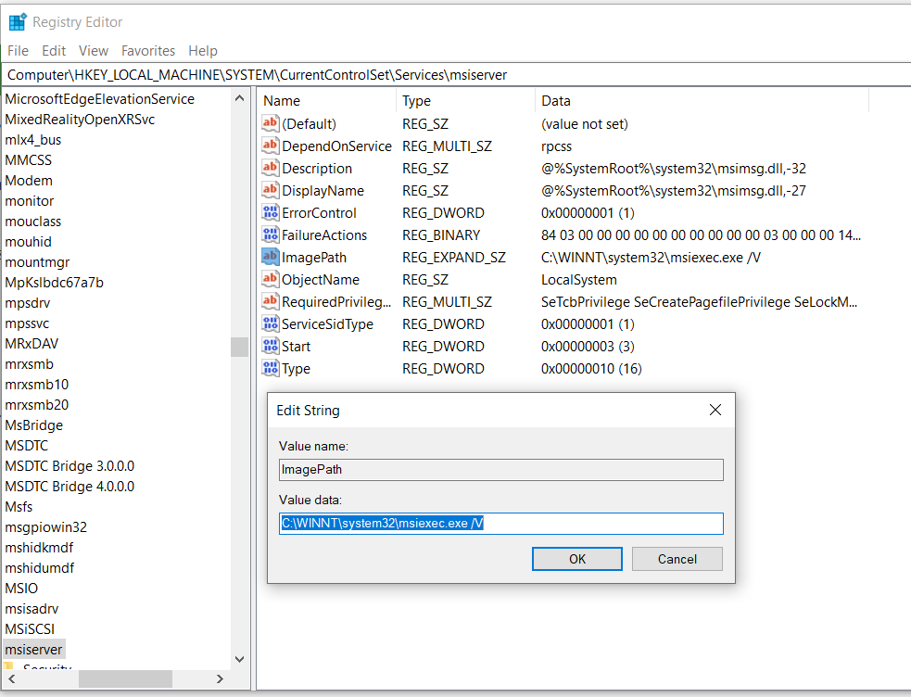
Task: Open the File menu
Action: point(18,51)
